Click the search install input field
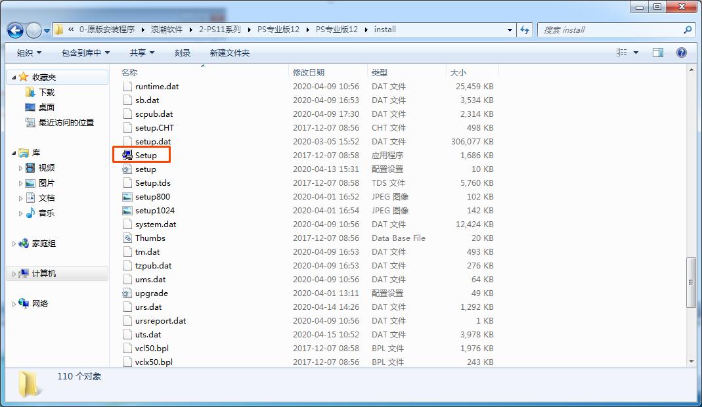Screen dimensions: 702x407 click(x=611, y=30)
